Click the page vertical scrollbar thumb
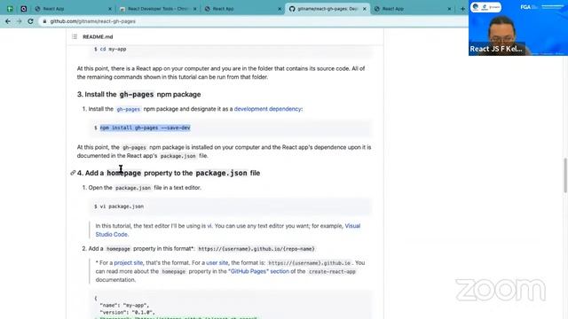This screenshot has height=319, width=568. click(x=565, y=175)
